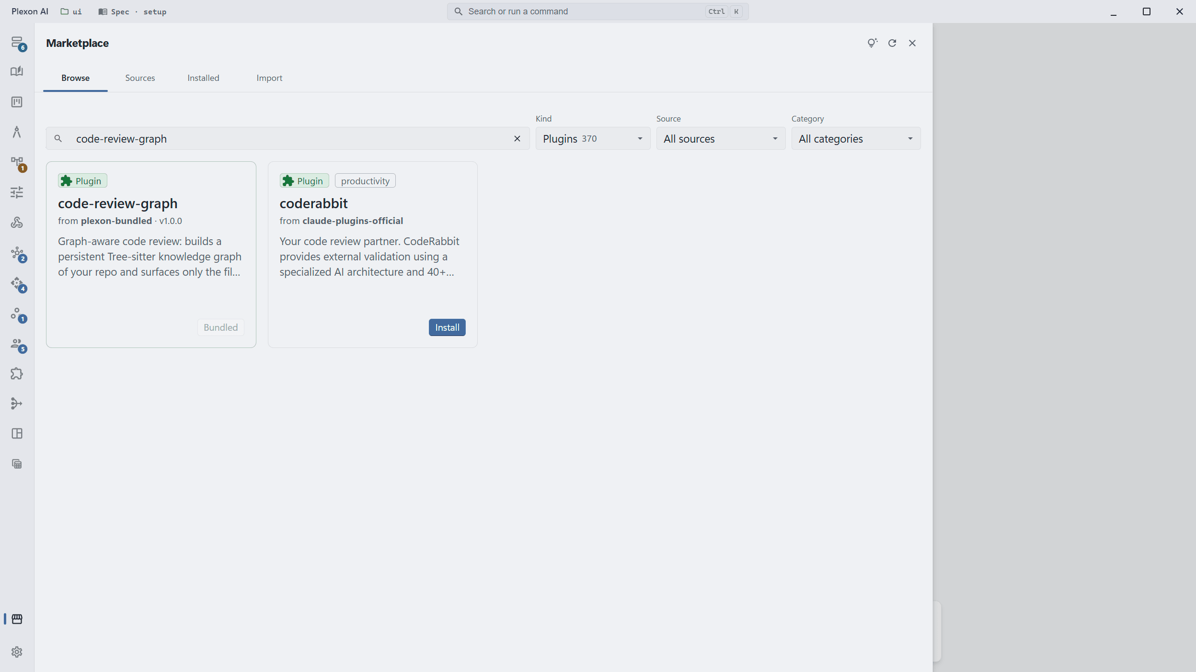Switch to the Installed tab
The image size is (1196, 672).
[x=203, y=78]
